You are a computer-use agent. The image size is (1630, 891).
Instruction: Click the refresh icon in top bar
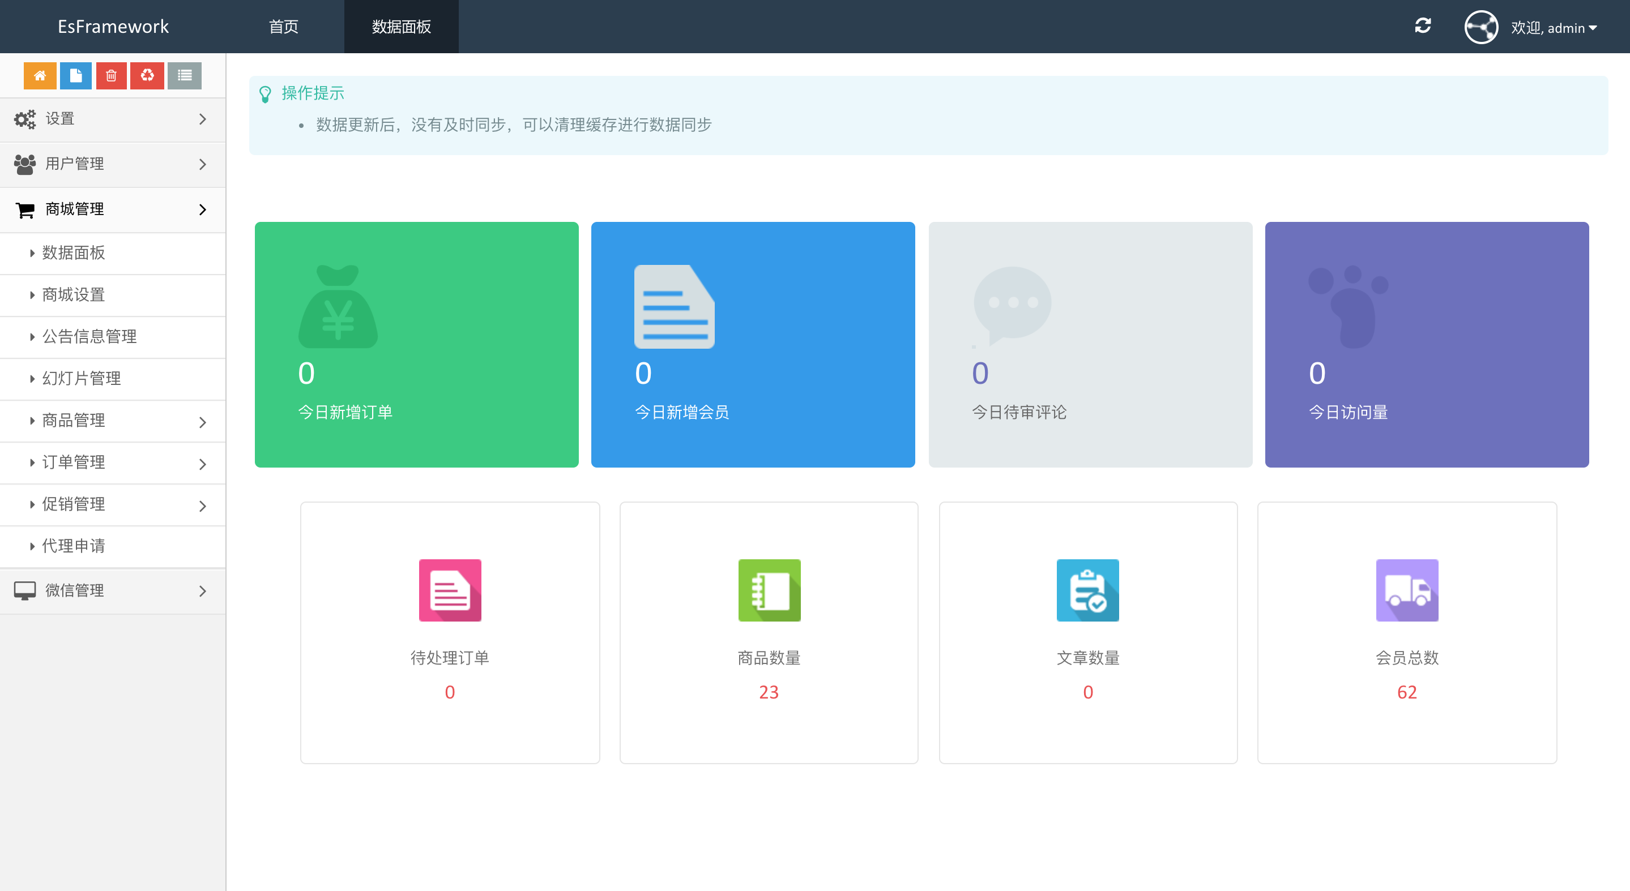[x=1423, y=26]
